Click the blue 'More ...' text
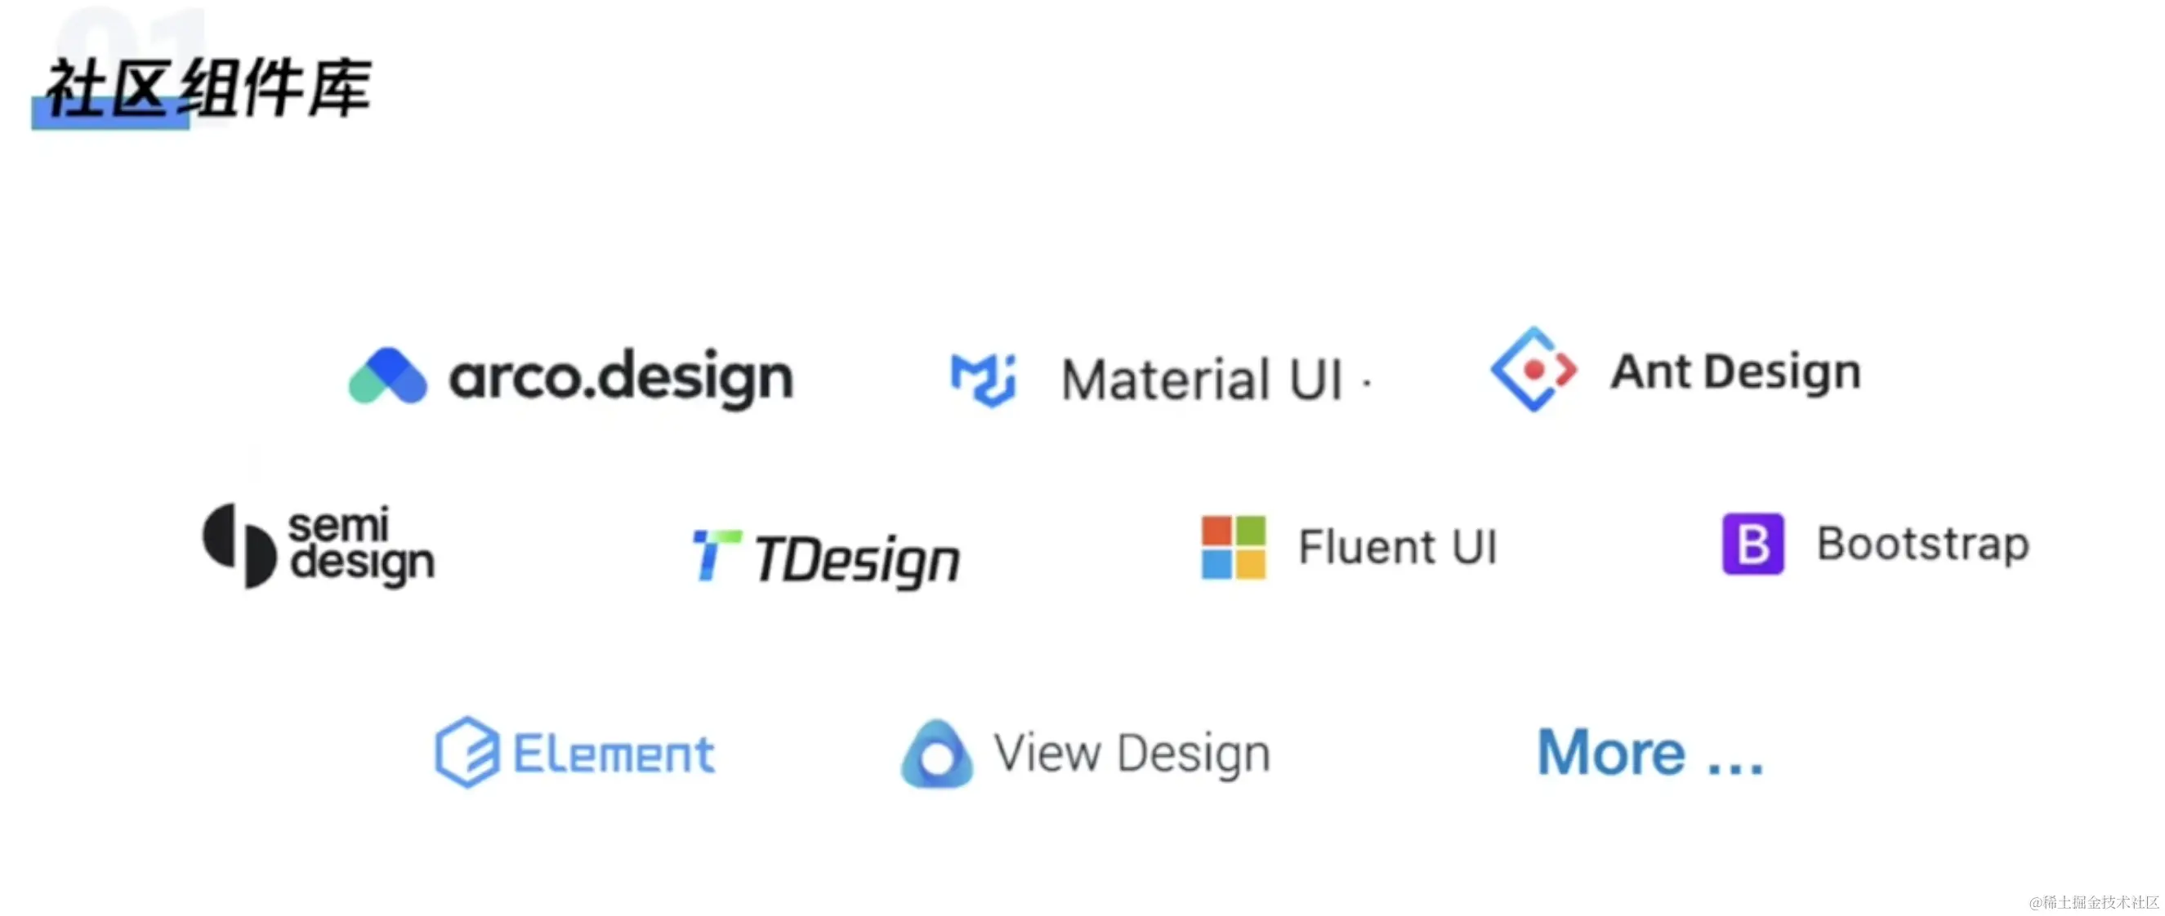The height and width of the screenshot is (916, 2165). (x=1650, y=752)
